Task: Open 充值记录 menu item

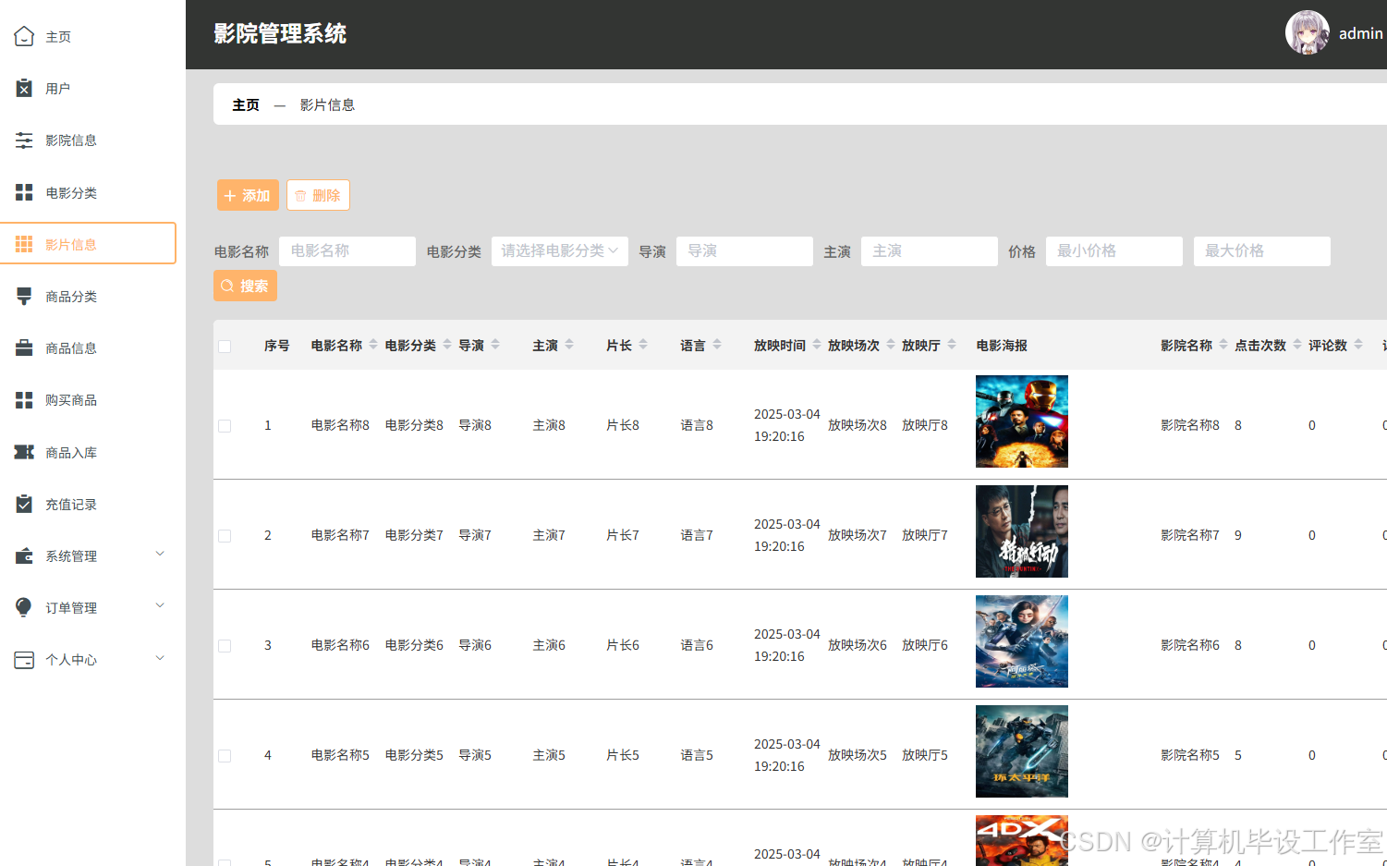Action: tap(71, 505)
